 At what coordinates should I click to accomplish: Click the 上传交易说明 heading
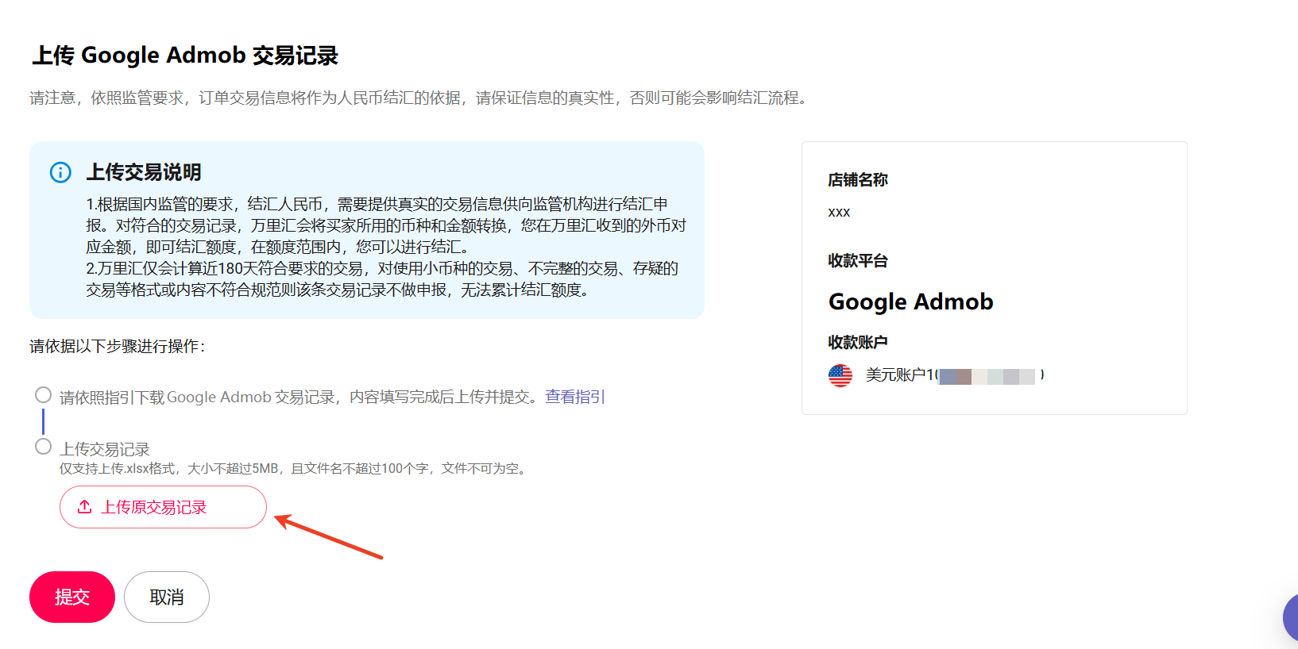[x=144, y=172]
